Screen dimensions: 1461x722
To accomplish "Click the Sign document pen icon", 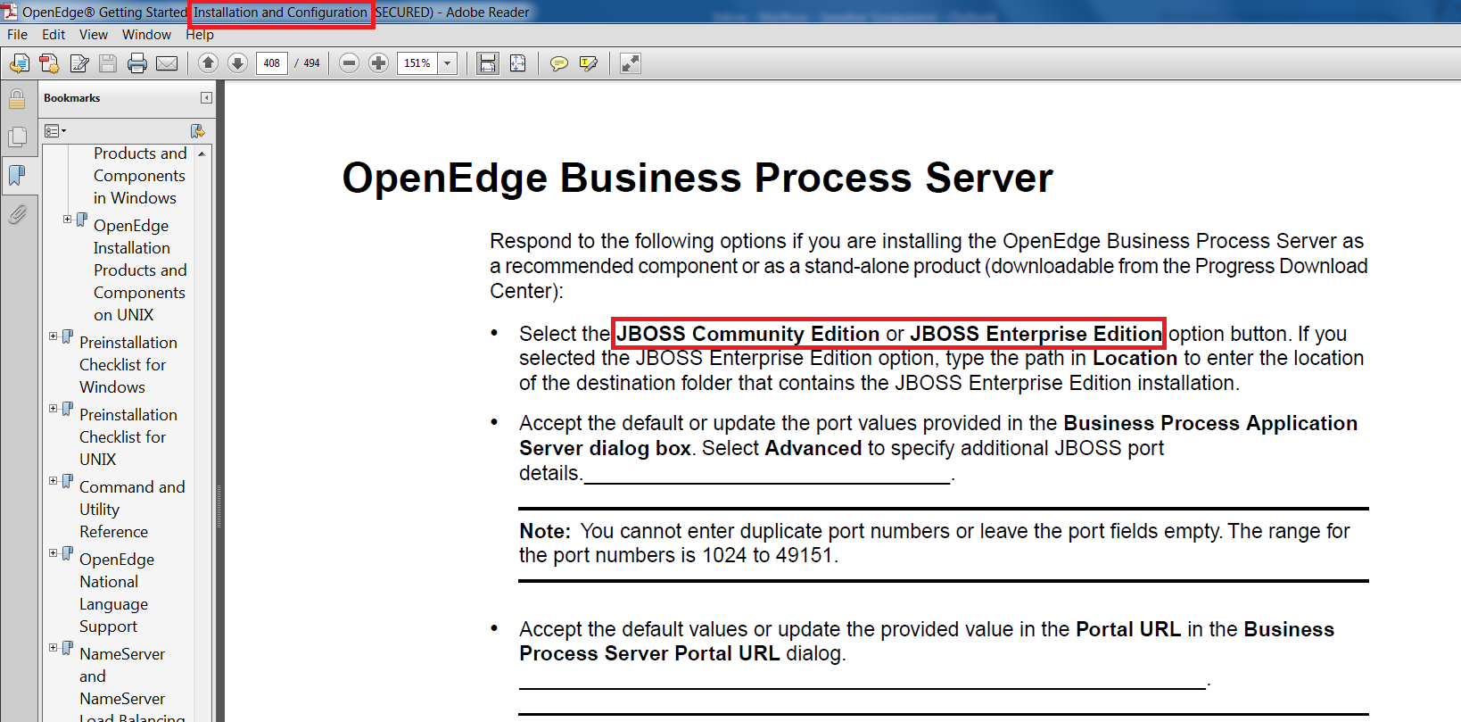I will pos(79,63).
